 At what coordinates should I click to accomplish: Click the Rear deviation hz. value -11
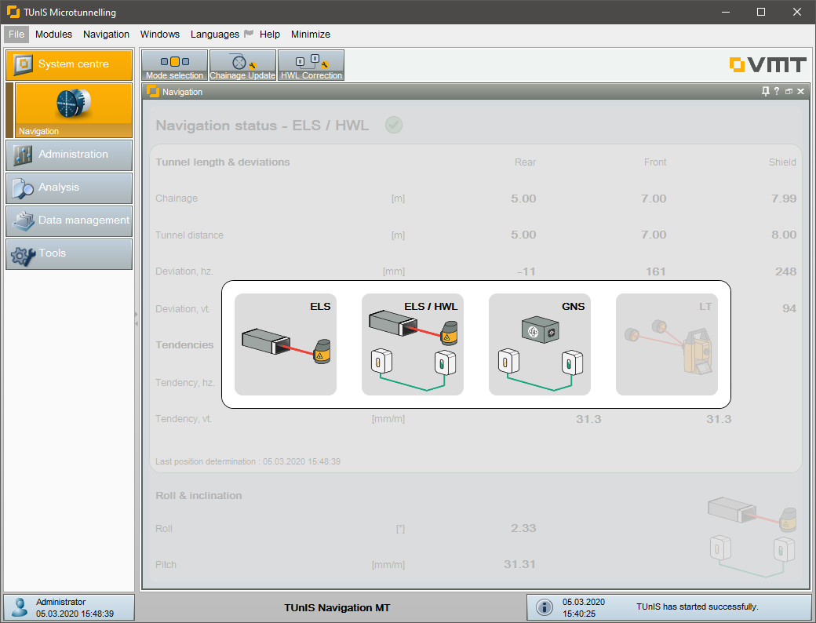pyautogui.click(x=526, y=271)
